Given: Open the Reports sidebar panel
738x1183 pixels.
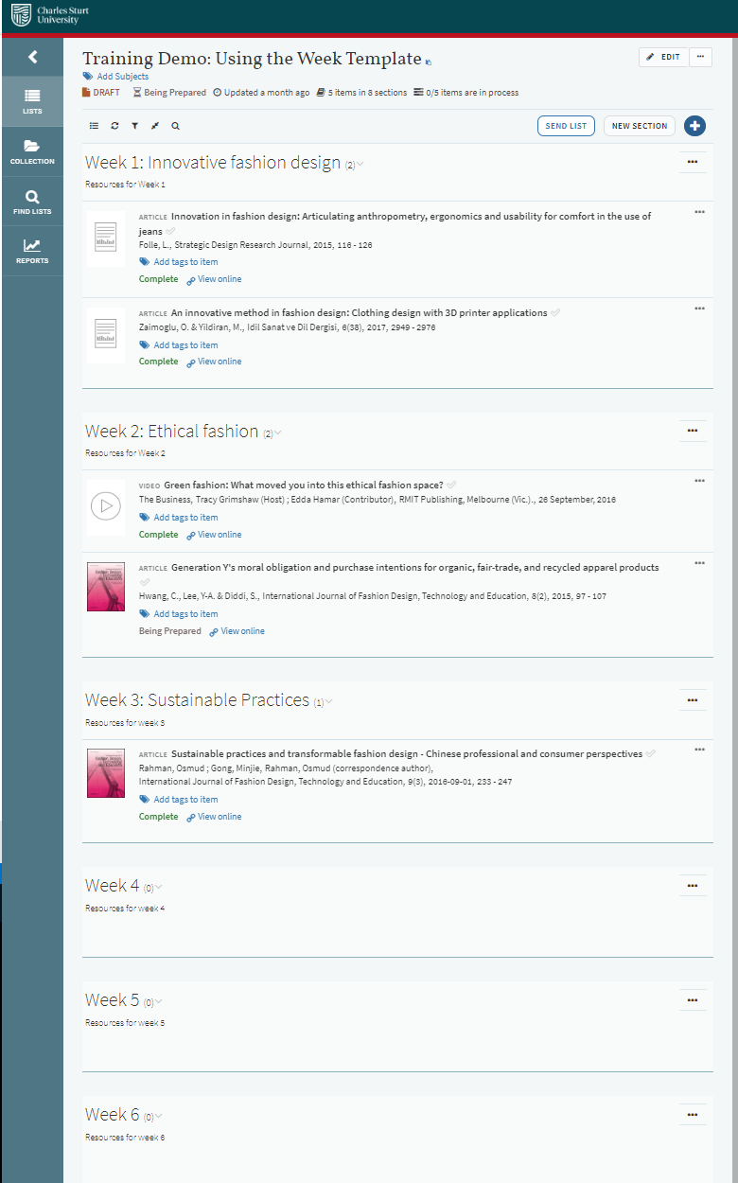Looking at the screenshot, I should click(x=33, y=249).
